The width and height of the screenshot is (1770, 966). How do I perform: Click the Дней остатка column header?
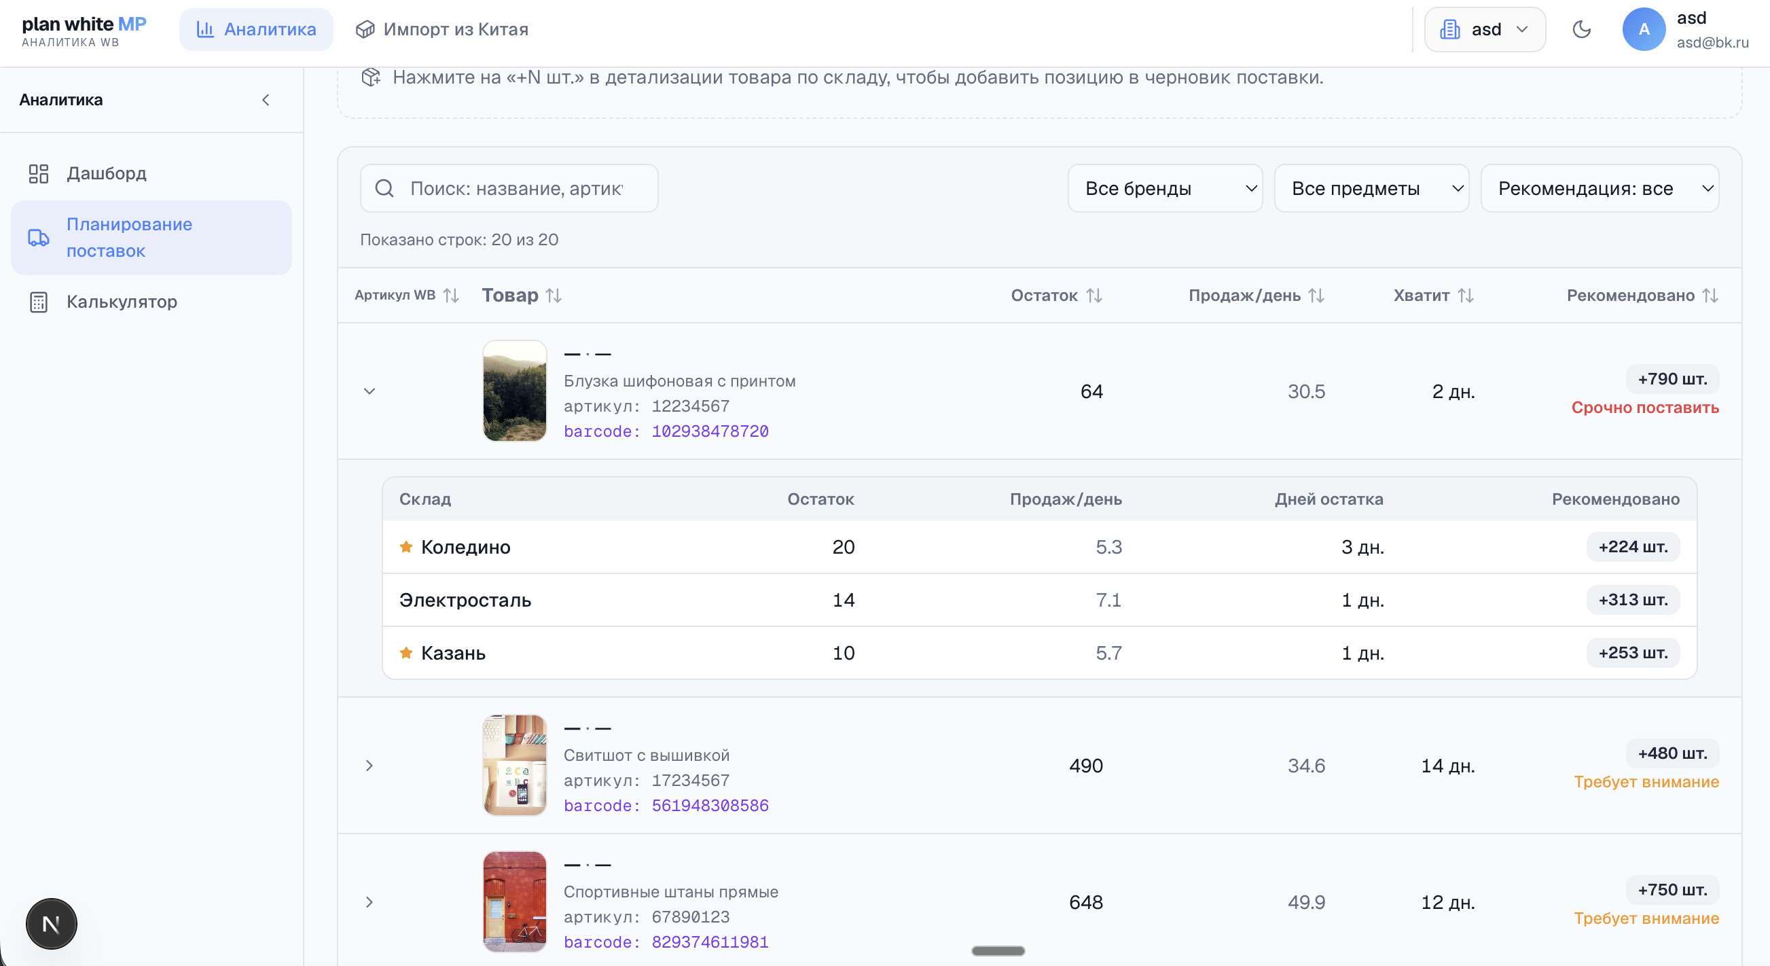point(1329,499)
